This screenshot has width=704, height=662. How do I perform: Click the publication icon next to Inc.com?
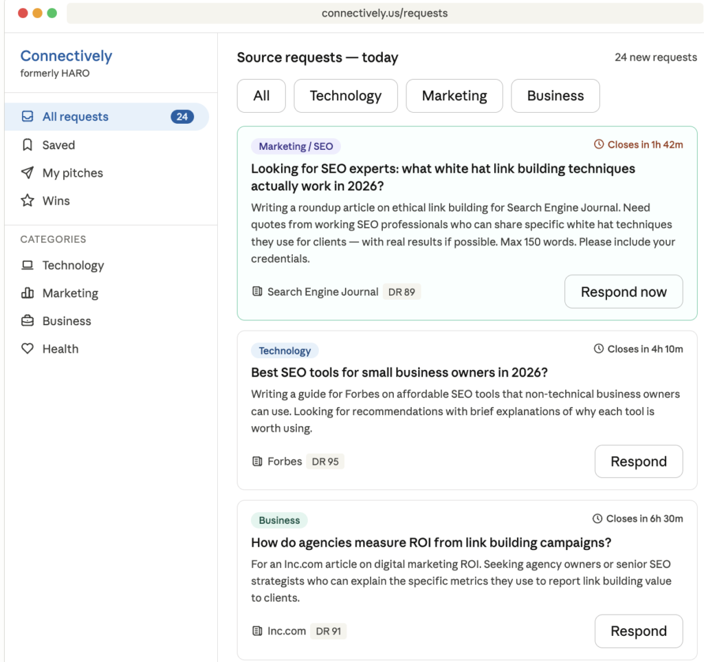257,631
